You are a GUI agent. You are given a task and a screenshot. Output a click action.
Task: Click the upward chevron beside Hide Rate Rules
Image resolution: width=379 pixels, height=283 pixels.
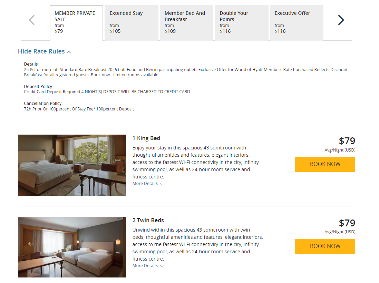(69, 51)
